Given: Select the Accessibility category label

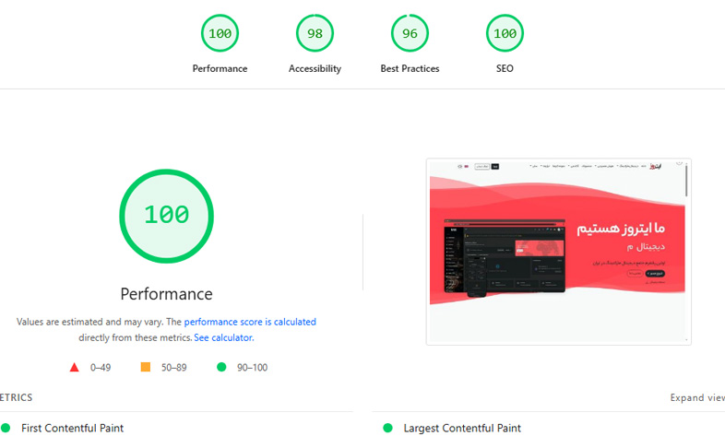Looking at the screenshot, I should pyautogui.click(x=315, y=68).
